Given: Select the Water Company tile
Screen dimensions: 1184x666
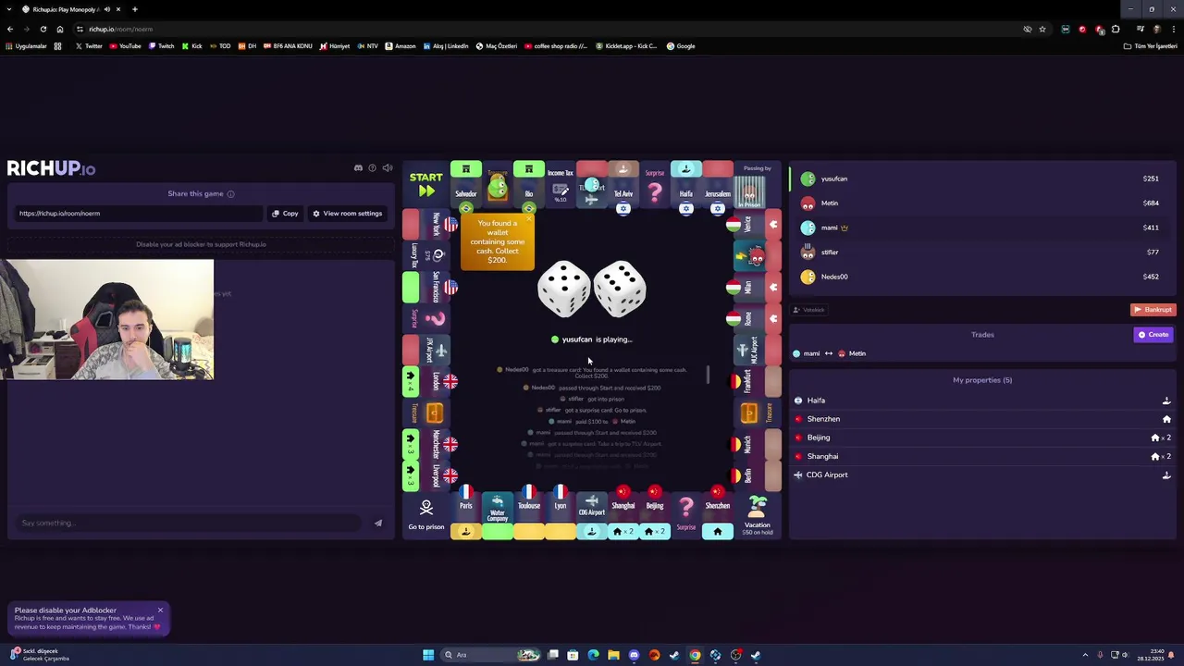Looking at the screenshot, I should [497, 516].
